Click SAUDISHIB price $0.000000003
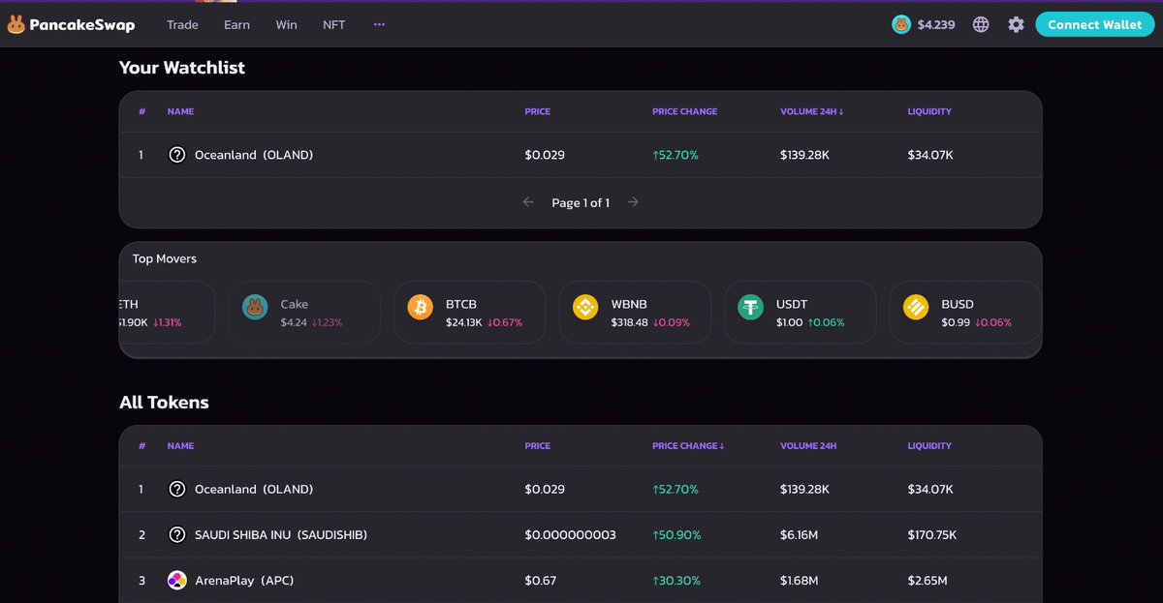The image size is (1163, 603). coord(570,535)
